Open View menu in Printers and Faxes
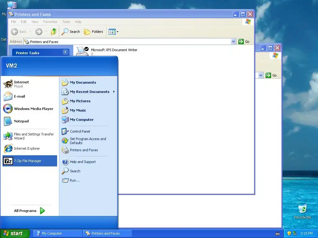 tap(35, 22)
